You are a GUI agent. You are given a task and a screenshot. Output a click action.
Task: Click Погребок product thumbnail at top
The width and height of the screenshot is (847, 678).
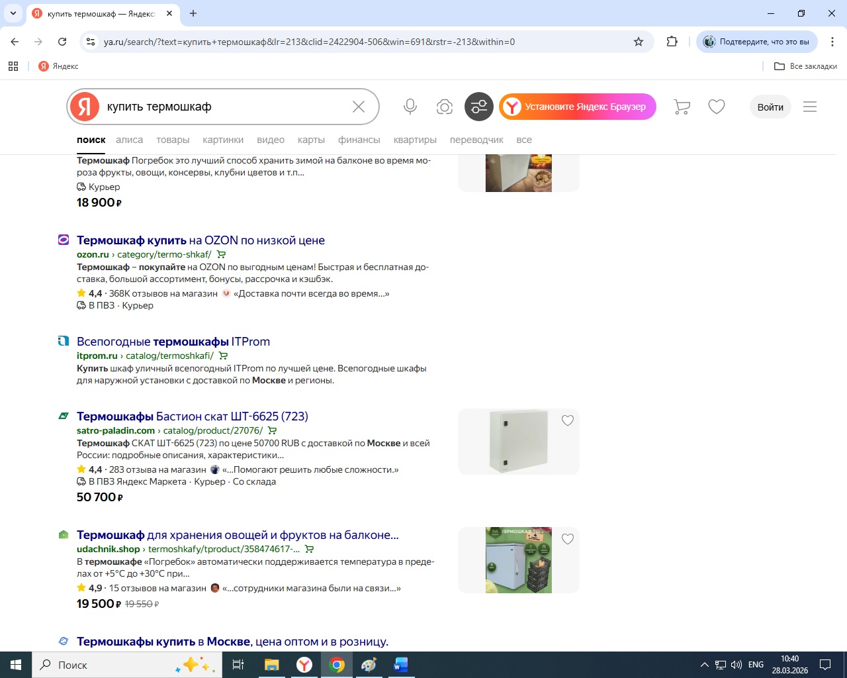click(x=519, y=173)
